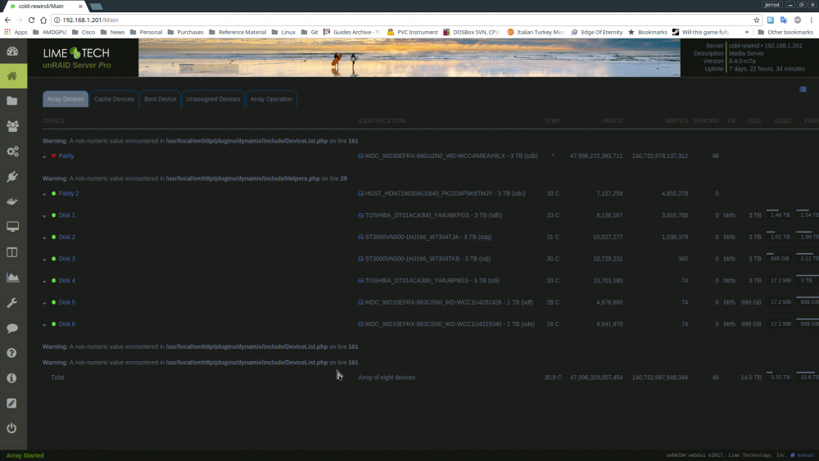
Task: Click the disk icon beside TOSHIBA Y44UBKPGS identification
Action: 360,215
